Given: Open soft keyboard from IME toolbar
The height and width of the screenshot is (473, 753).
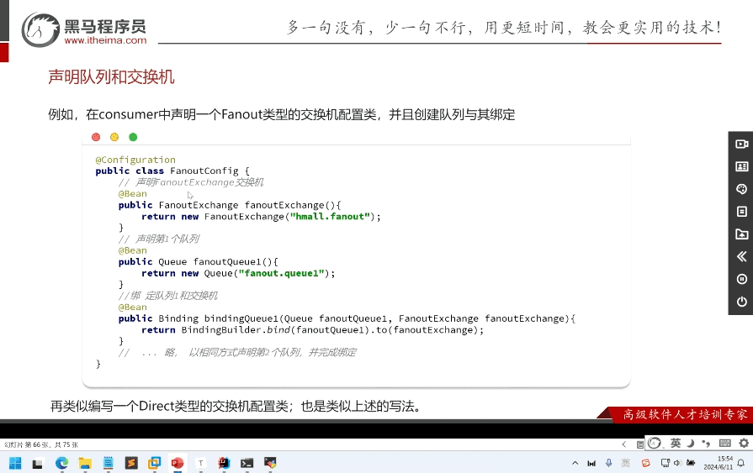Looking at the screenshot, I should (x=724, y=443).
